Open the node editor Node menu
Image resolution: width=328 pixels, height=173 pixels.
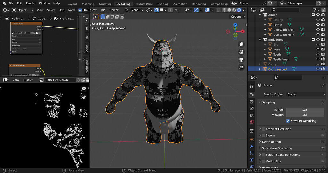coord(71,10)
